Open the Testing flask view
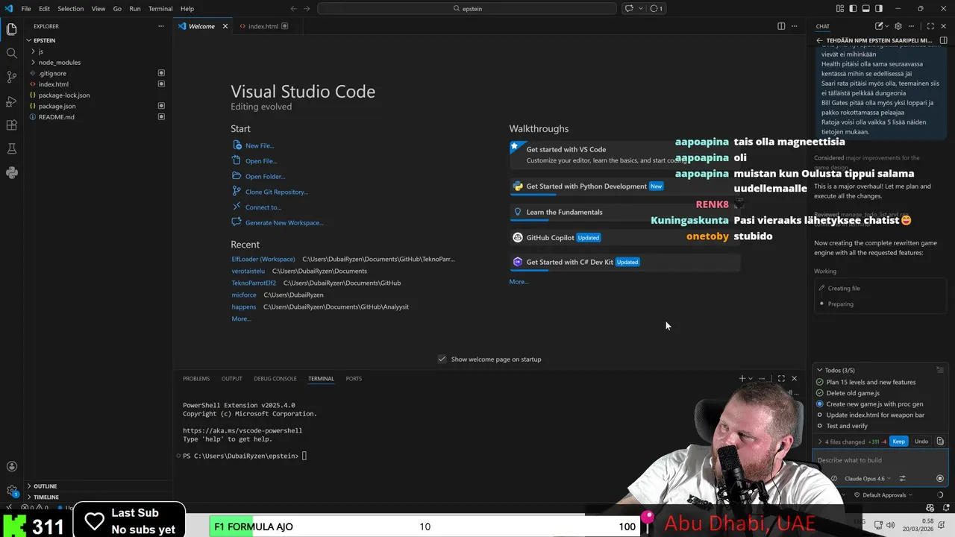This screenshot has height=537, width=955. [x=11, y=148]
